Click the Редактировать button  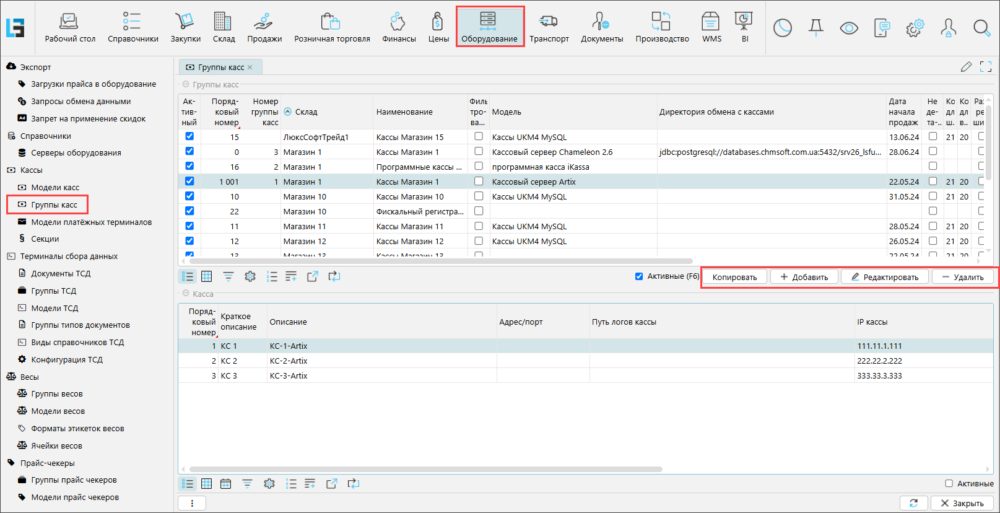coord(884,277)
